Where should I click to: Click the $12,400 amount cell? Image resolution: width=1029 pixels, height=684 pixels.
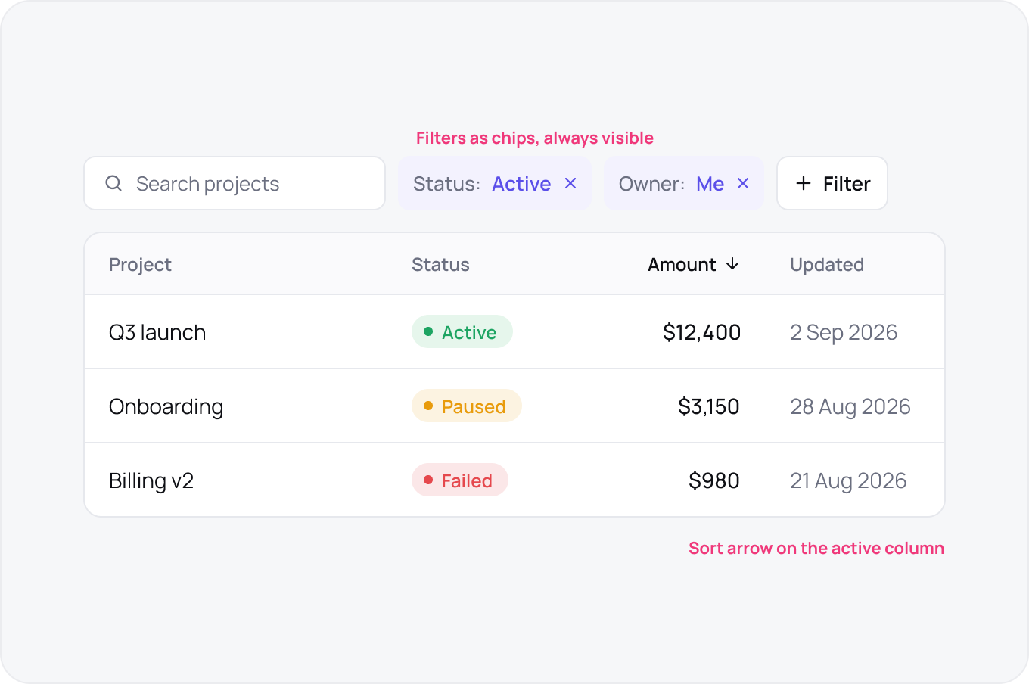pos(702,332)
